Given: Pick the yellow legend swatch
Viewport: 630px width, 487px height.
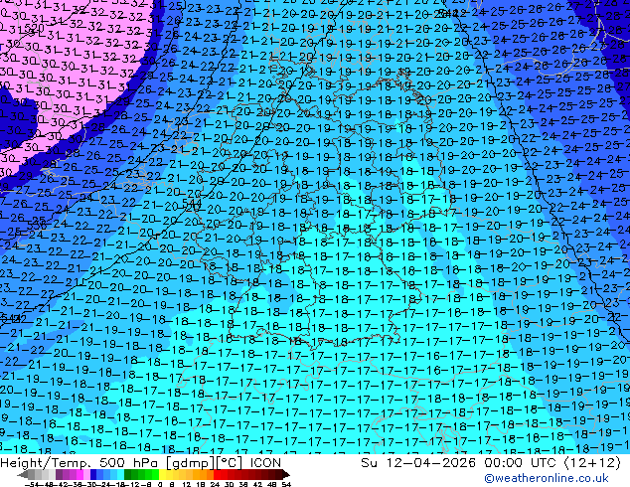Looking at the screenshot, I should 162,475.
